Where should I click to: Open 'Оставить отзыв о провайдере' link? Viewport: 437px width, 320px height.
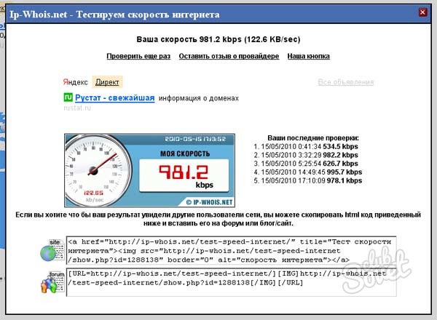(x=229, y=56)
